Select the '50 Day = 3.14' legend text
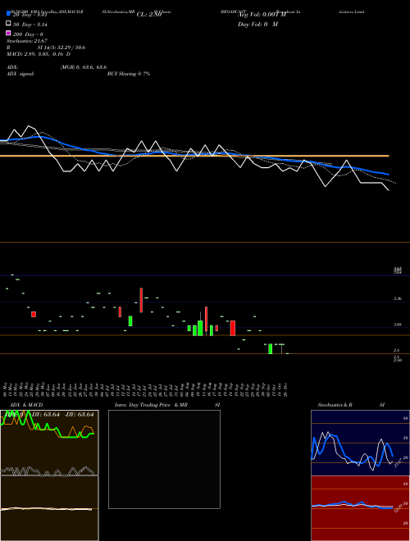Image resolution: width=410 pixels, height=541 pixels. click(x=30, y=25)
